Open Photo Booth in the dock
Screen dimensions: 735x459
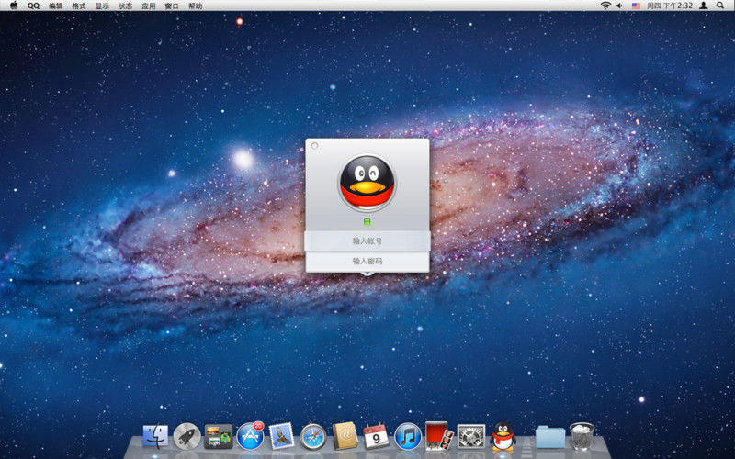click(439, 436)
